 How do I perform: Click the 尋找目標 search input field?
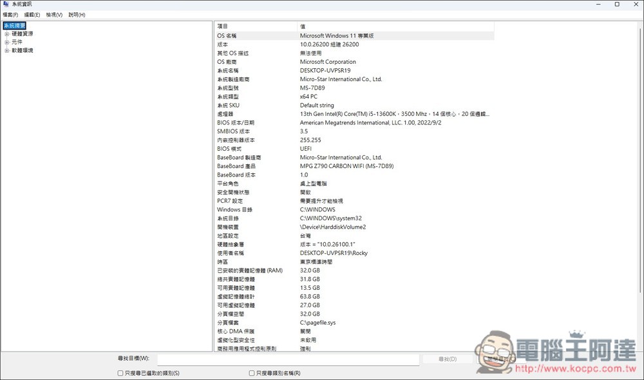coord(288,359)
